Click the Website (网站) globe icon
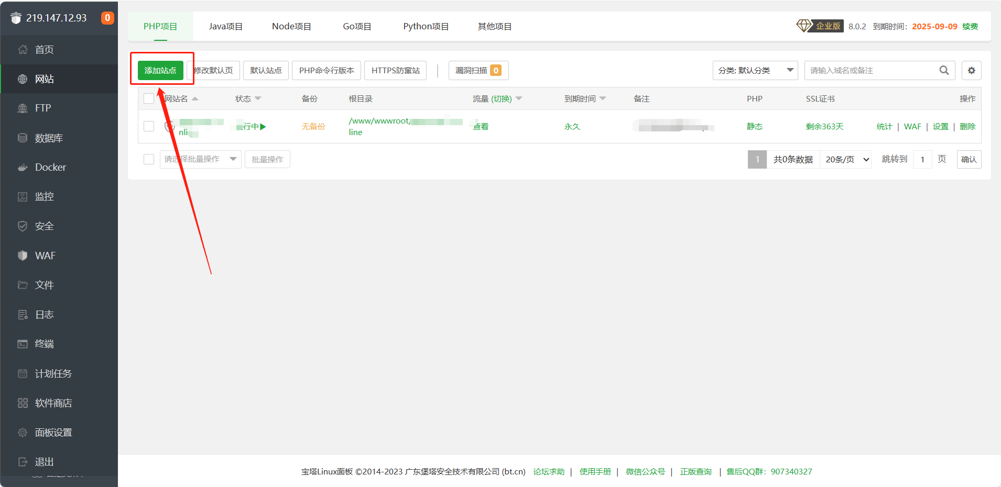Screen dimensions: 1001x487 pyautogui.click(x=23, y=79)
